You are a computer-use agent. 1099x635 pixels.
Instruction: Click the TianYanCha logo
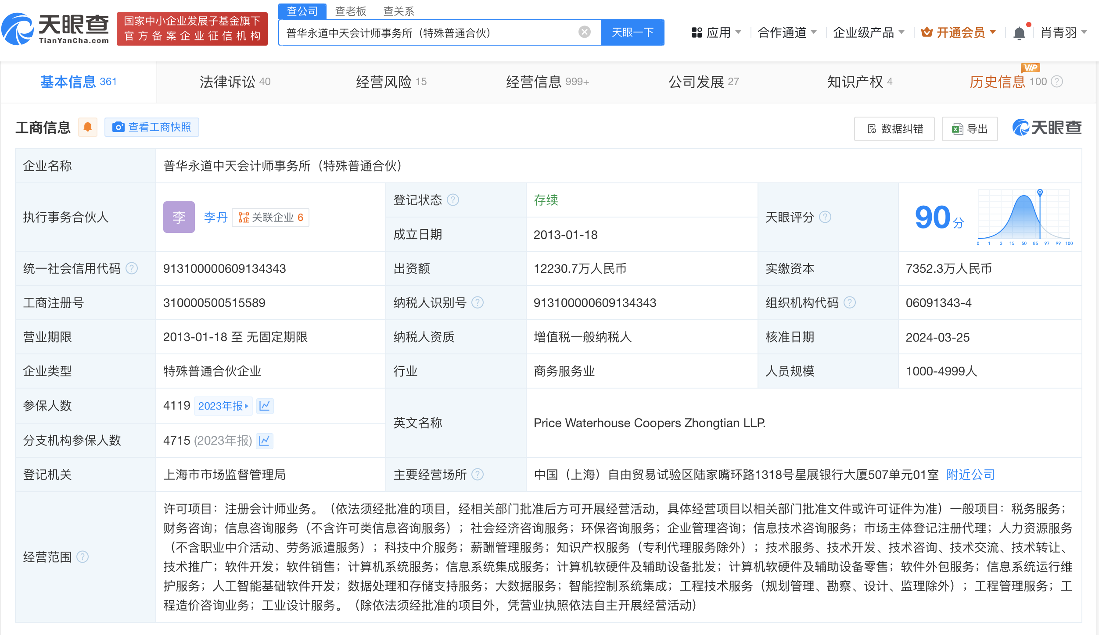55,29
